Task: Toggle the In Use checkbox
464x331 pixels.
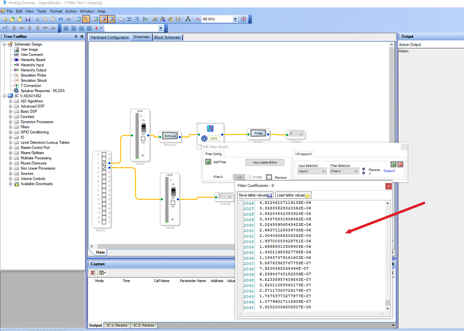Action: pos(249,177)
